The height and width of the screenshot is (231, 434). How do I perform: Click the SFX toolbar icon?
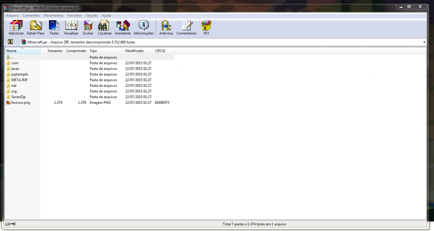(206, 27)
